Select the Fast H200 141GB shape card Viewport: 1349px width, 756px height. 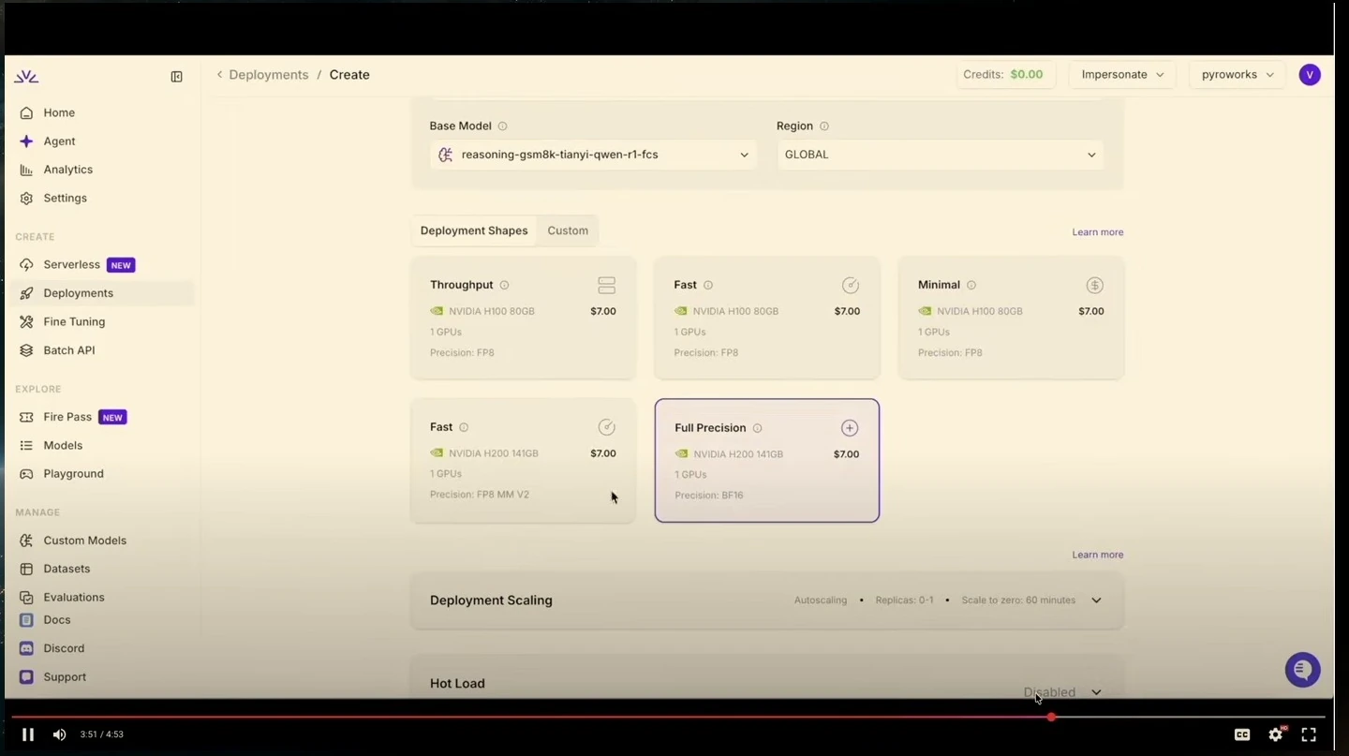(x=523, y=461)
